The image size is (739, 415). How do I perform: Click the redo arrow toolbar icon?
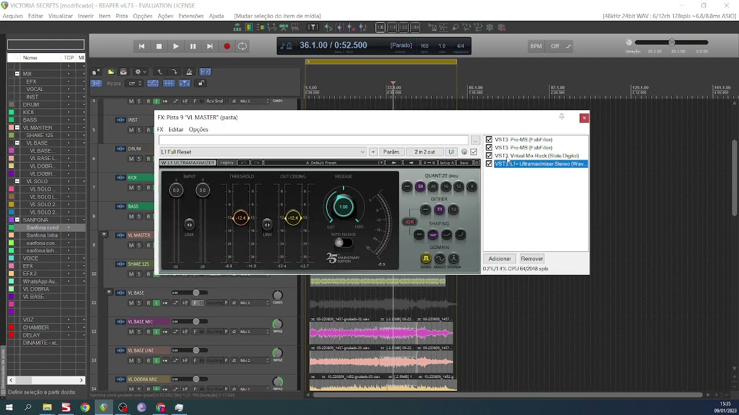174,72
